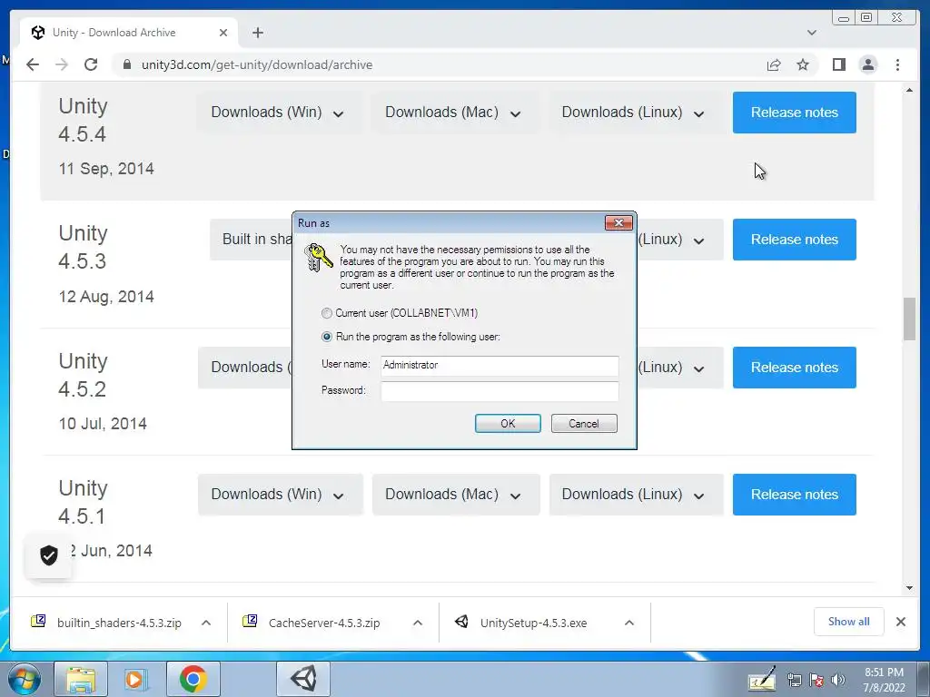
Task: Expand options for builtin_shaders-4.5.3.zip download
Action: tap(206, 623)
